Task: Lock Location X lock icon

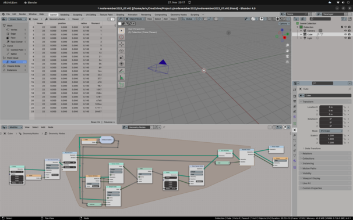Action: [x=345, y=107]
